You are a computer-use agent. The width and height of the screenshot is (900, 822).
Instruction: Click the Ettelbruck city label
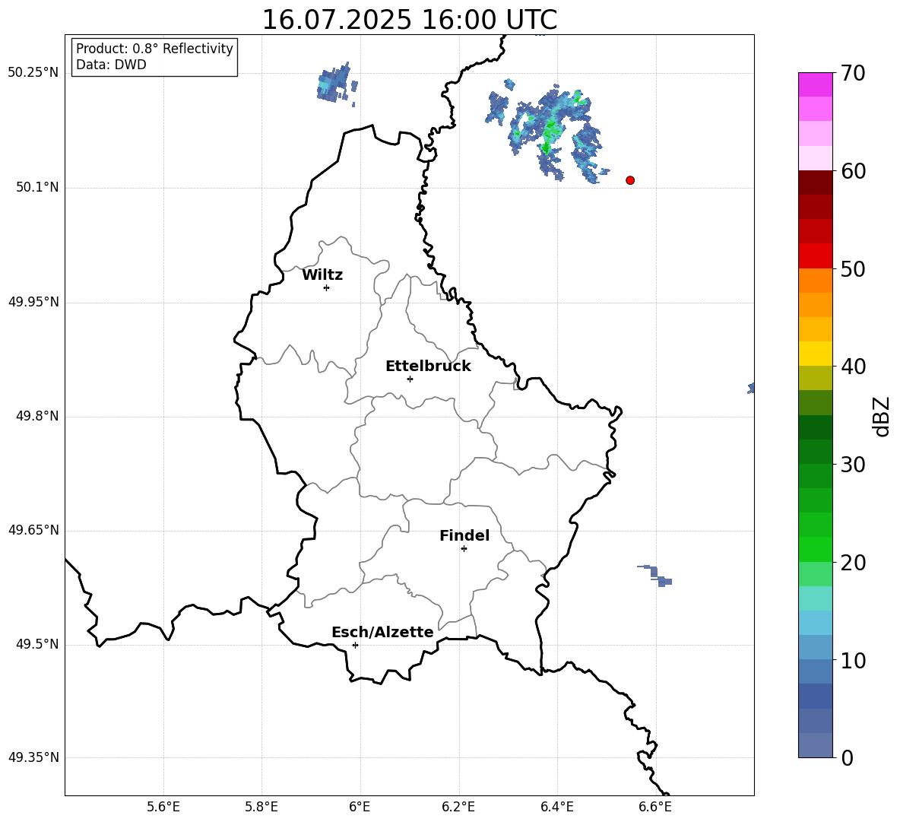[428, 367]
